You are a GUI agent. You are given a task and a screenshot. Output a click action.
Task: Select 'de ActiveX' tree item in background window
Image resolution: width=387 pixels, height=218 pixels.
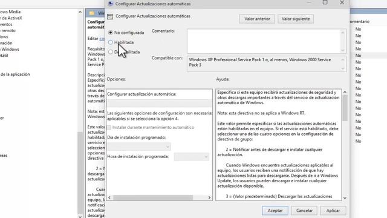tap(11, 18)
